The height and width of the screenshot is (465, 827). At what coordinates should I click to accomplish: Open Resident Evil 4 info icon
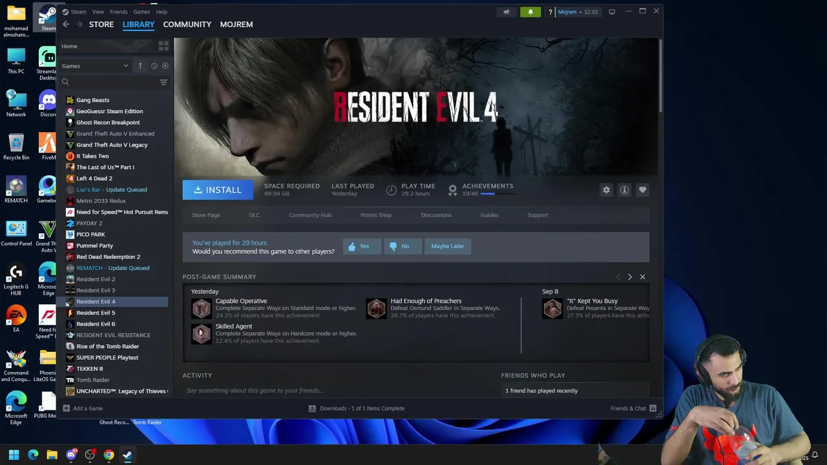[x=624, y=190]
